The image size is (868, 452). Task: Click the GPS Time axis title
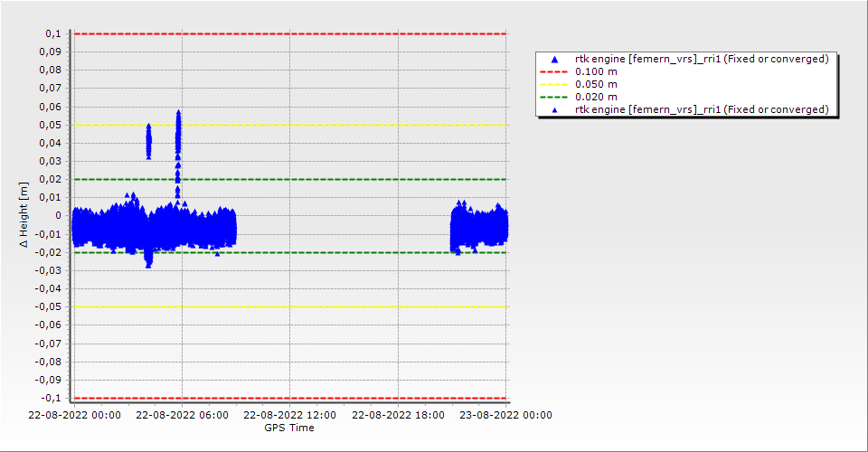click(x=289, y=428)
